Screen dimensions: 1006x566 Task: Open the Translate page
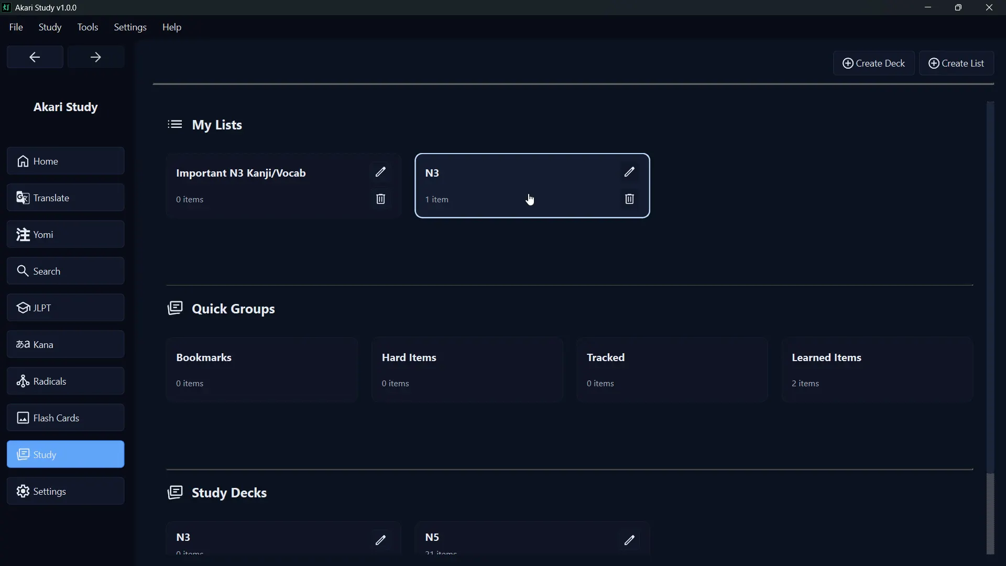click(65, 198)
